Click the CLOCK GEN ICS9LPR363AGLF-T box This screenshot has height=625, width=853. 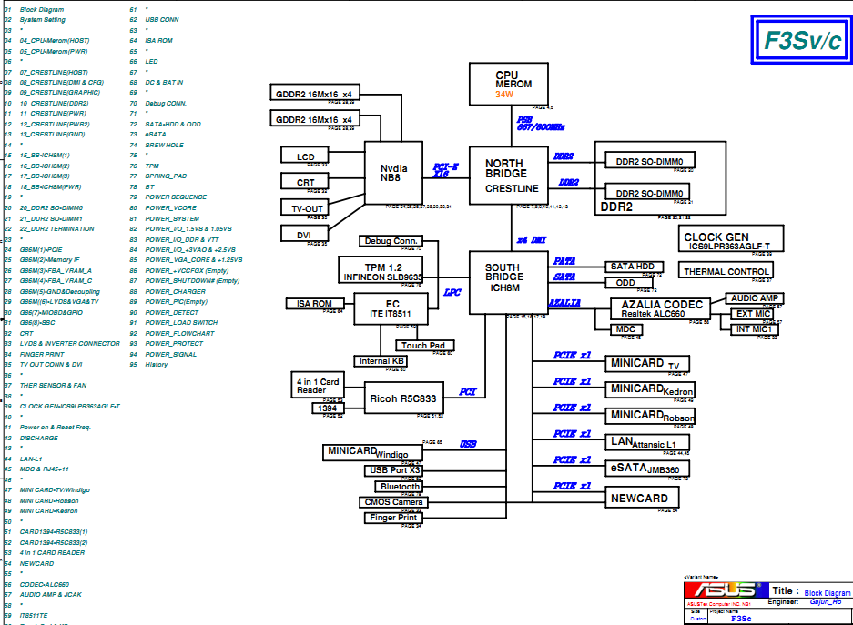pyautogui.click(x=731, y=238)
